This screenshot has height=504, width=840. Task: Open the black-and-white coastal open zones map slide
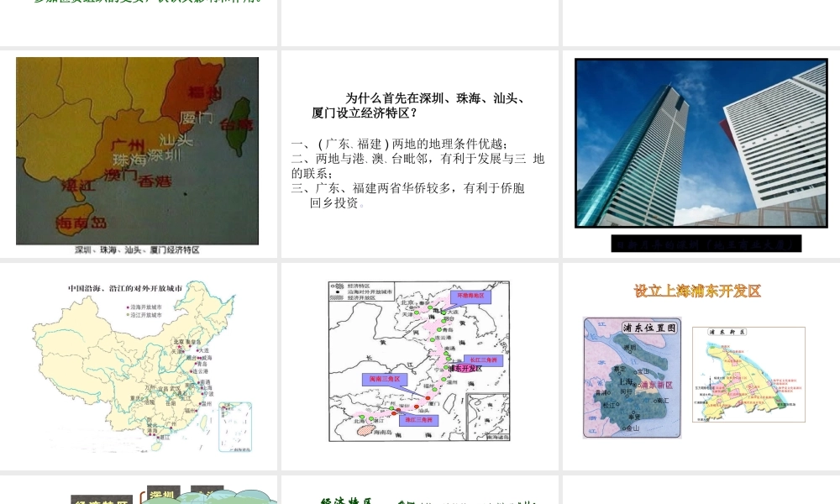point(419,366)
